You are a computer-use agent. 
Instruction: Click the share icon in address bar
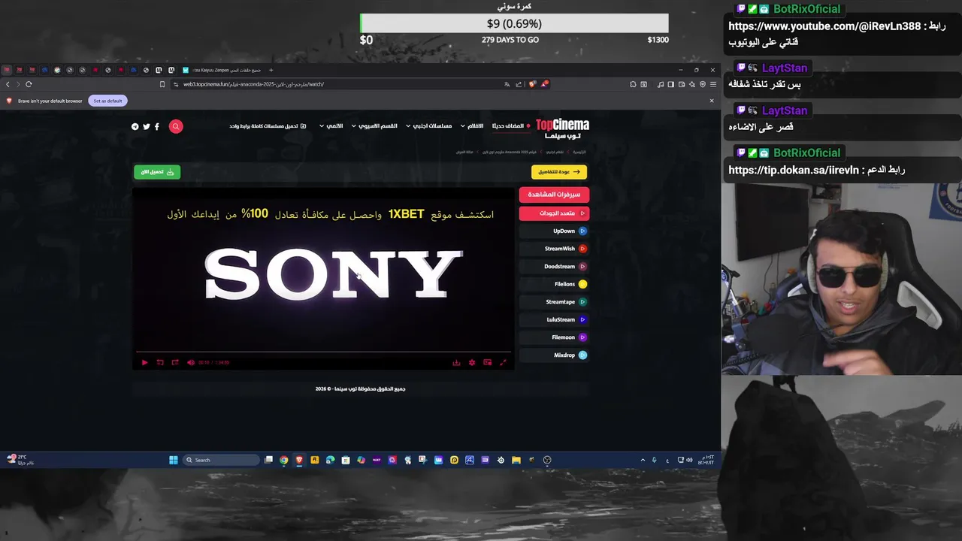tap(519, 84)
